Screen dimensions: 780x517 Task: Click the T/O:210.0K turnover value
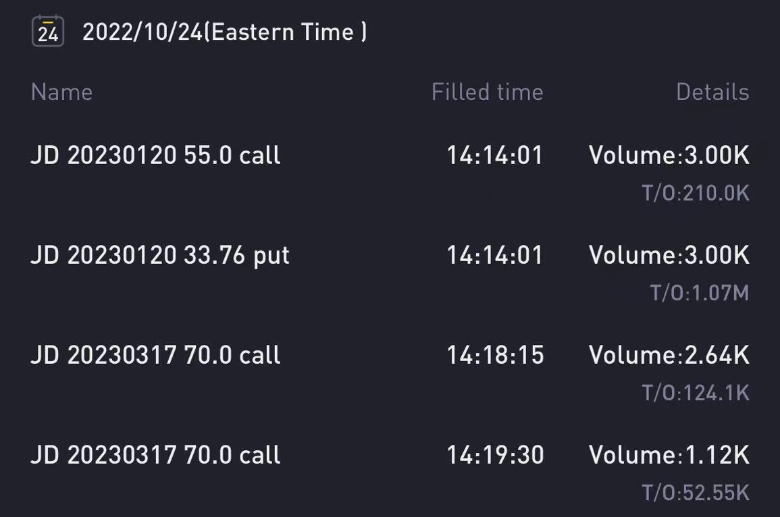coord(696,193)
